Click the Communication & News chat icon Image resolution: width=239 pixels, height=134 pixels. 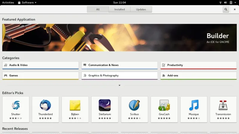85,65
